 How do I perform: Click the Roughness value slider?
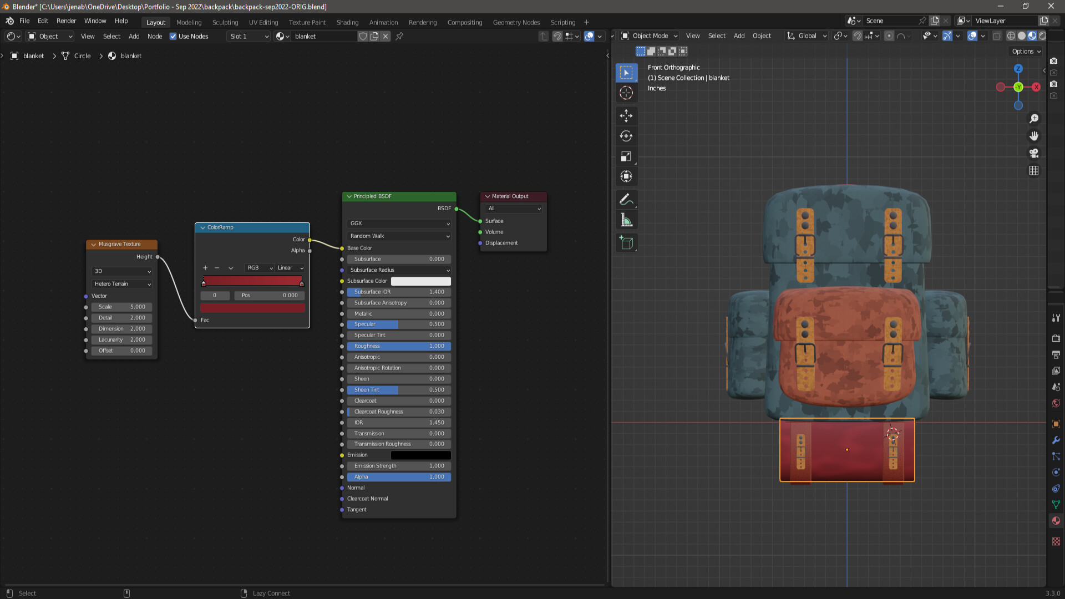(x=399, y=346)
